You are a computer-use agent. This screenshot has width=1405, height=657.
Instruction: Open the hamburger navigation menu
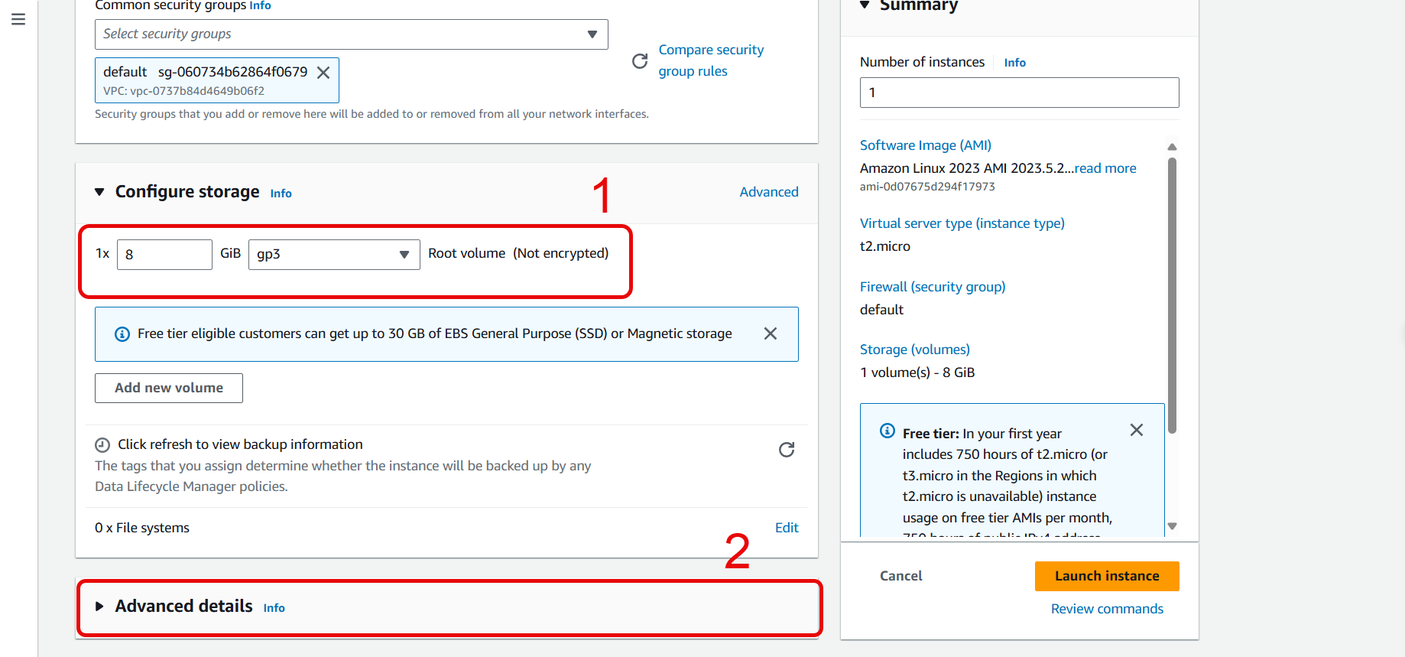point(18,19)
